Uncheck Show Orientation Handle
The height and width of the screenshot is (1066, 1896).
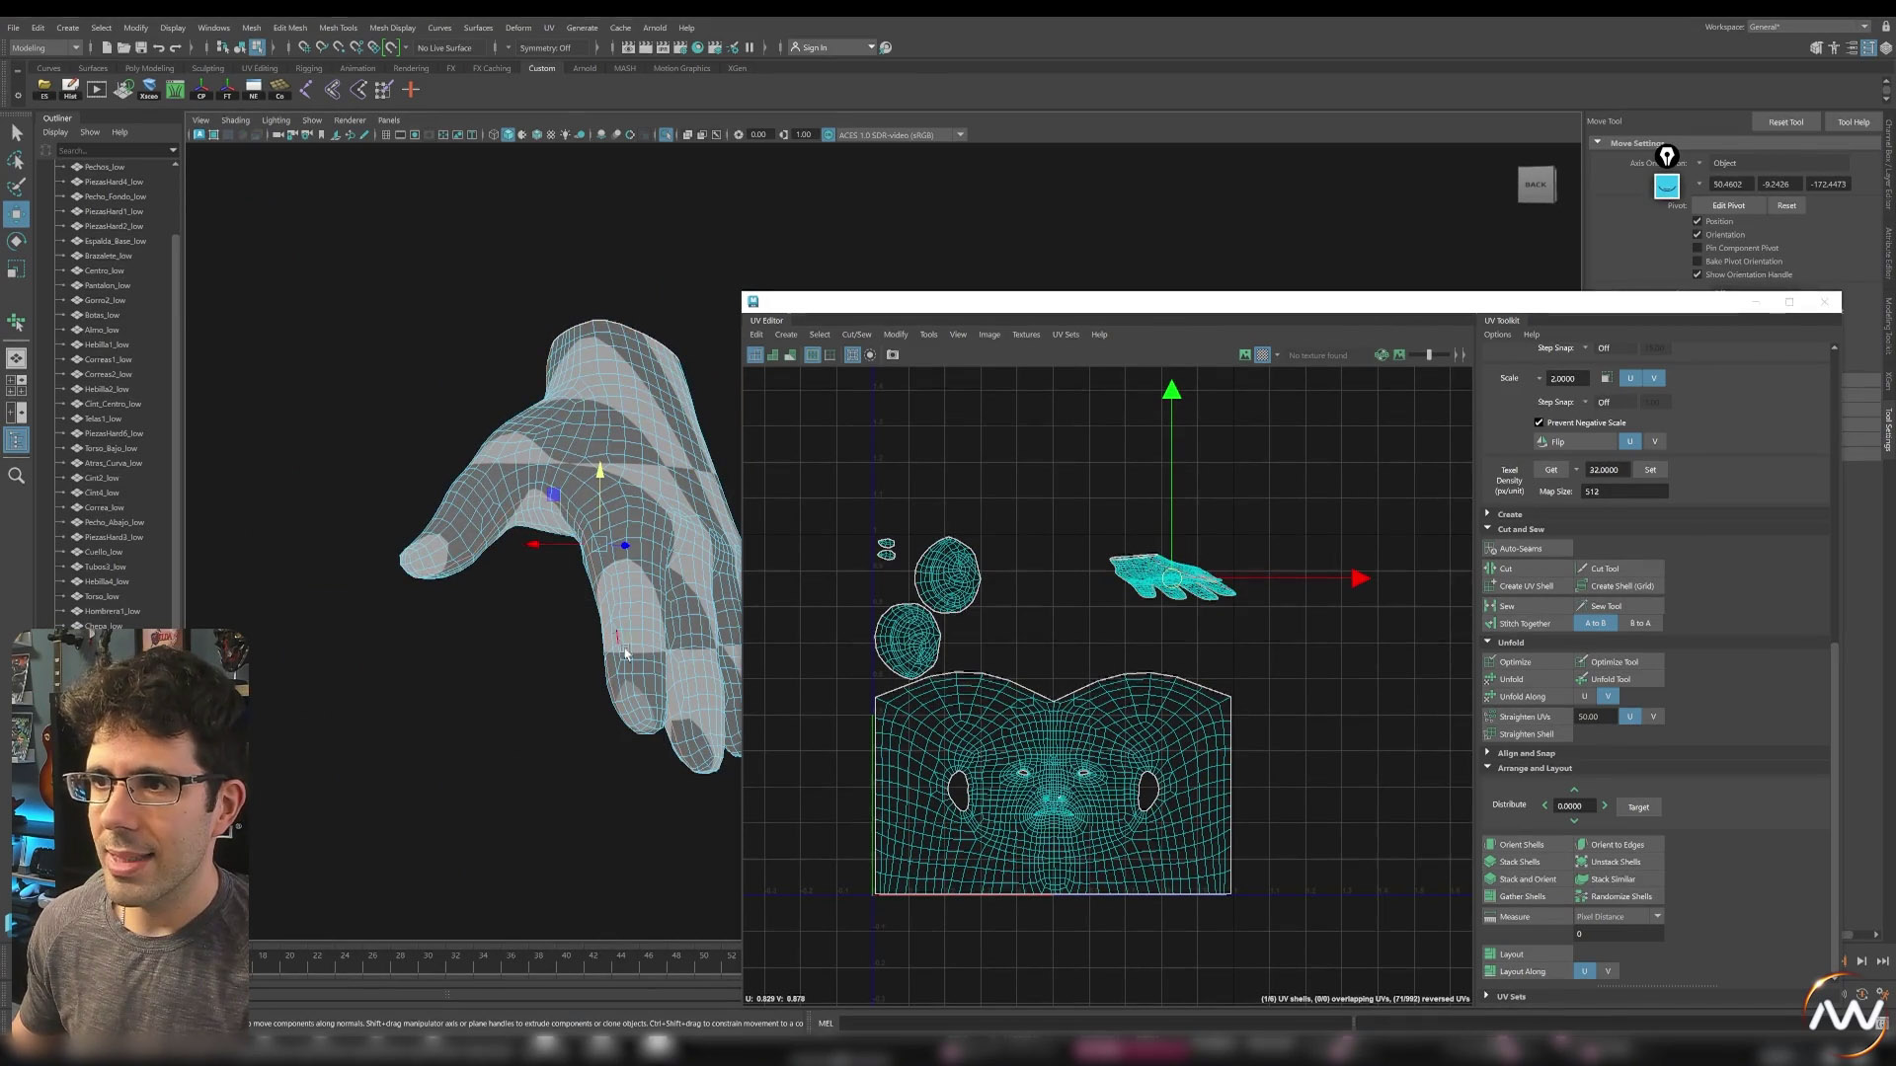pos(1698,274)
